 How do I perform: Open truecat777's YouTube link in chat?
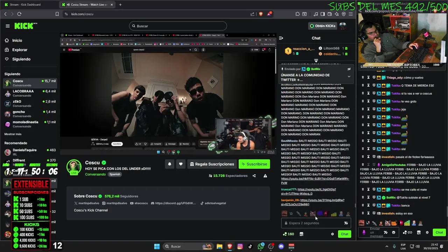pos(308,191)
